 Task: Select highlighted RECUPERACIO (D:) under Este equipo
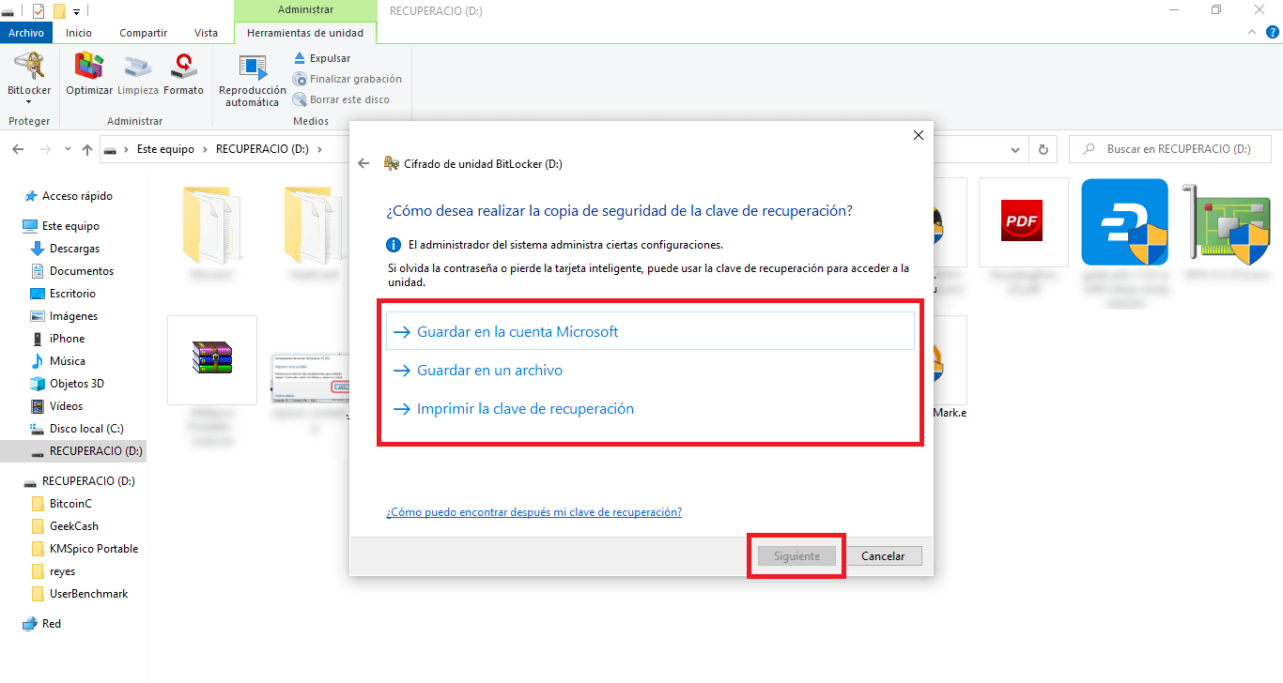73,451
